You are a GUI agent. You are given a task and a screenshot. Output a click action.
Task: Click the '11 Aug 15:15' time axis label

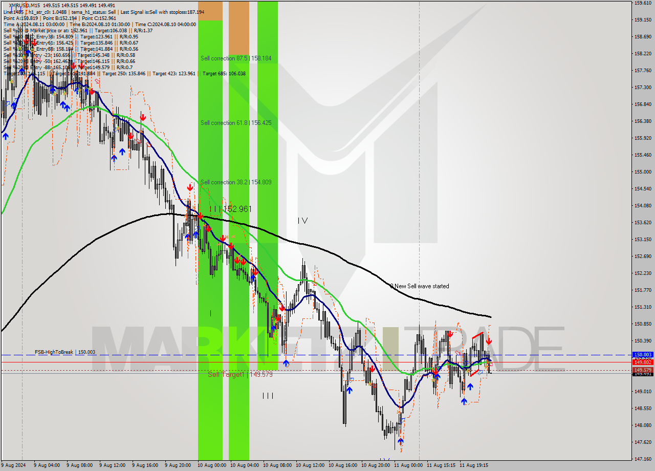coord(441,465)
